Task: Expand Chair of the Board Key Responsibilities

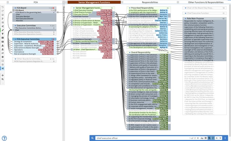Action: [x=185, y=8]
